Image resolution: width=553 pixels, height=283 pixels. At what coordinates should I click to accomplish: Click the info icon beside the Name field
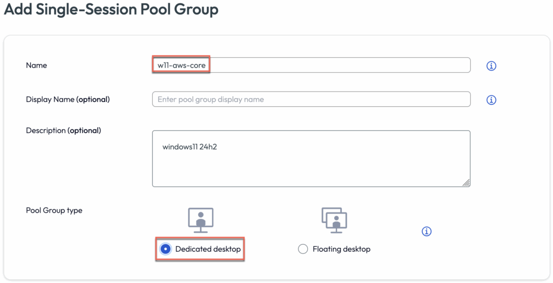tap(491, 66)
